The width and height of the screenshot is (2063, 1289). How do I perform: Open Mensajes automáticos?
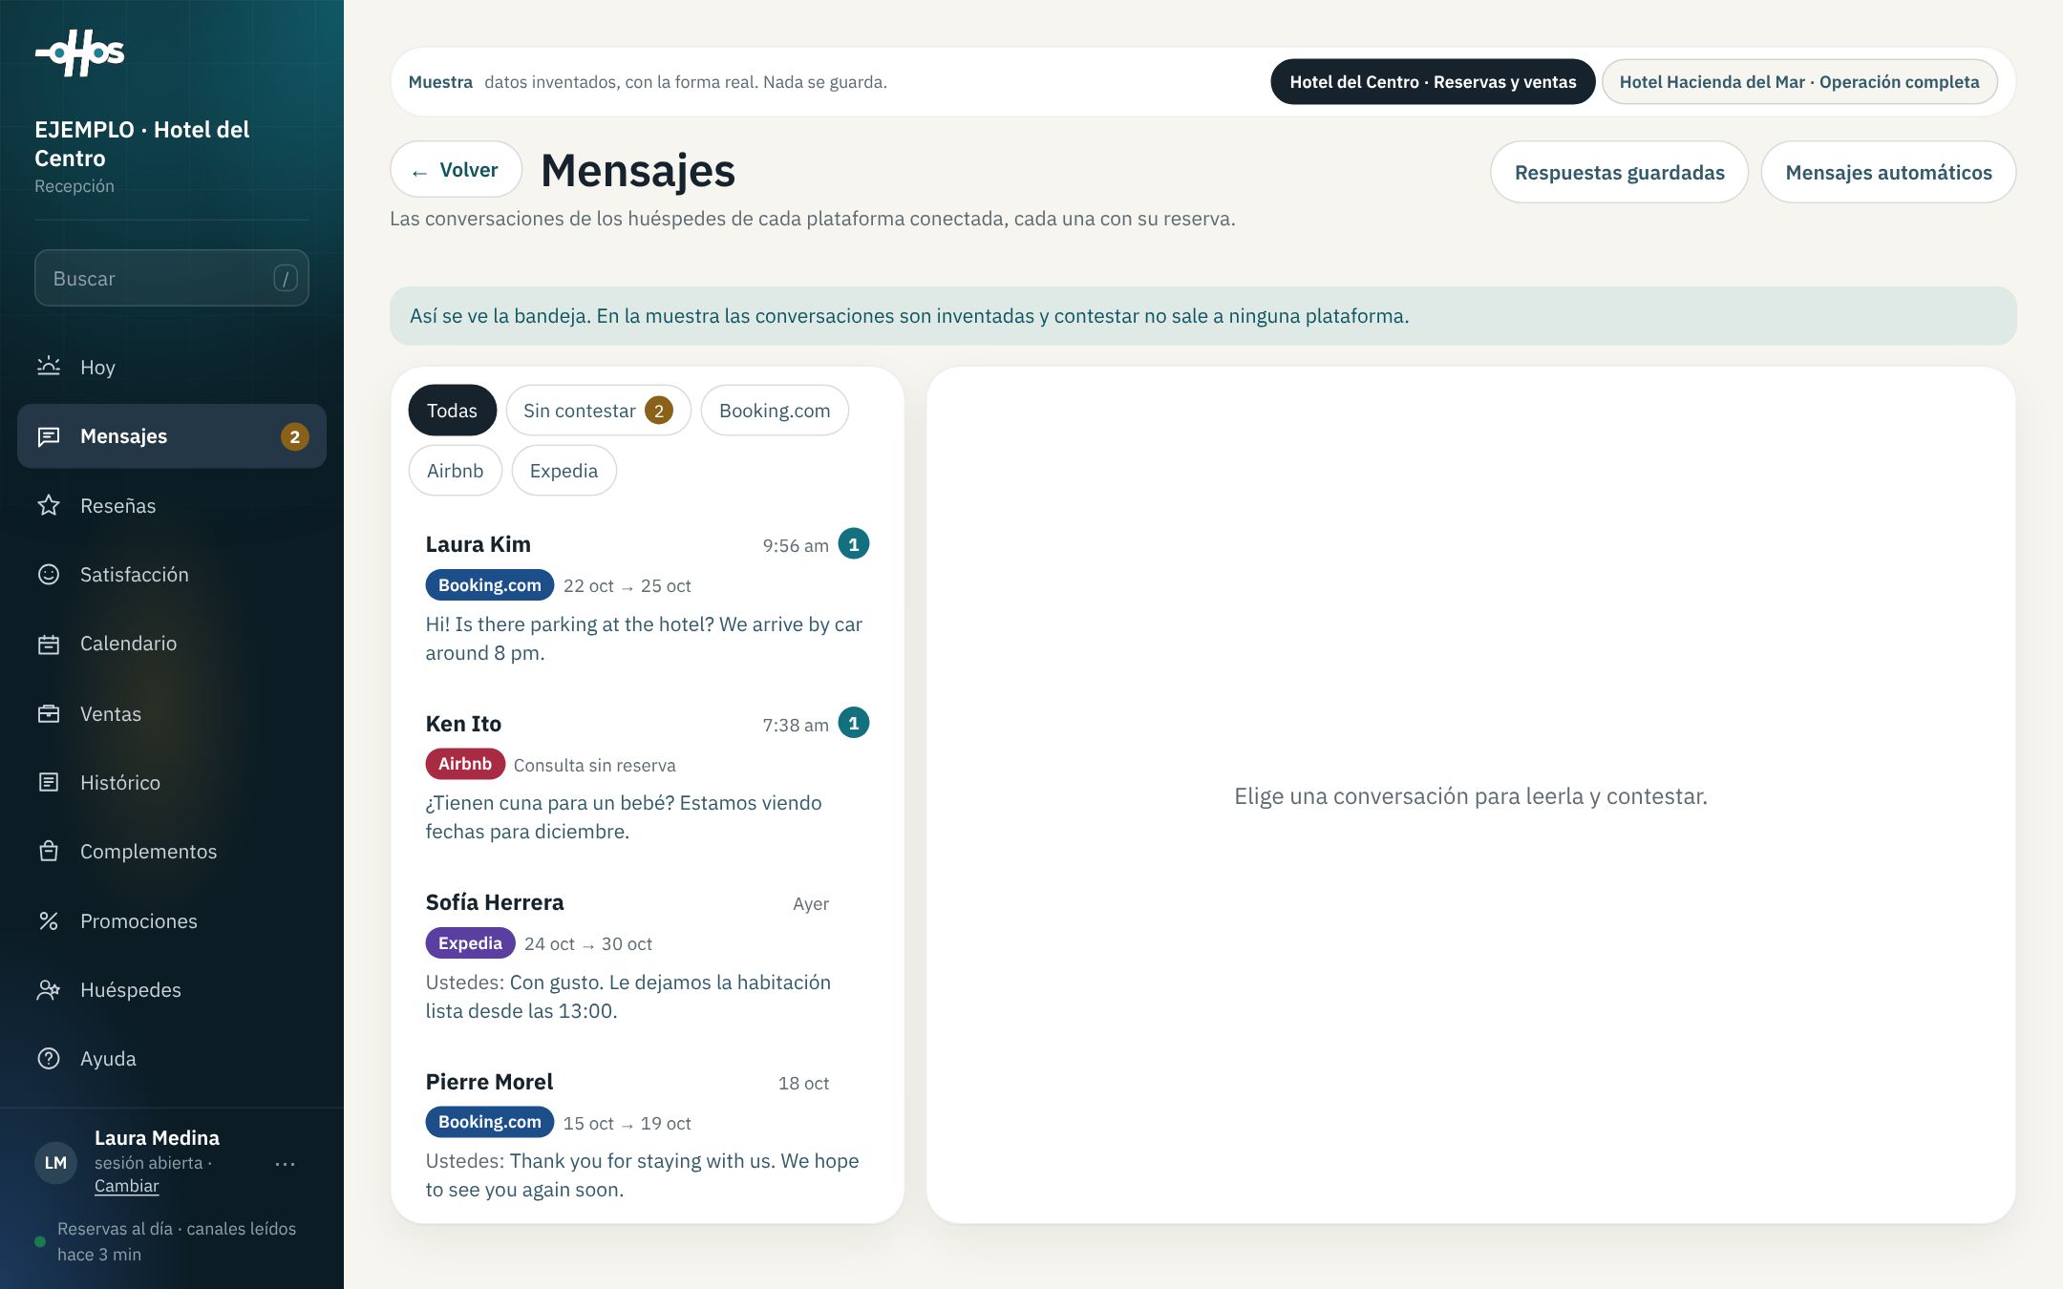click(1889, 172)
